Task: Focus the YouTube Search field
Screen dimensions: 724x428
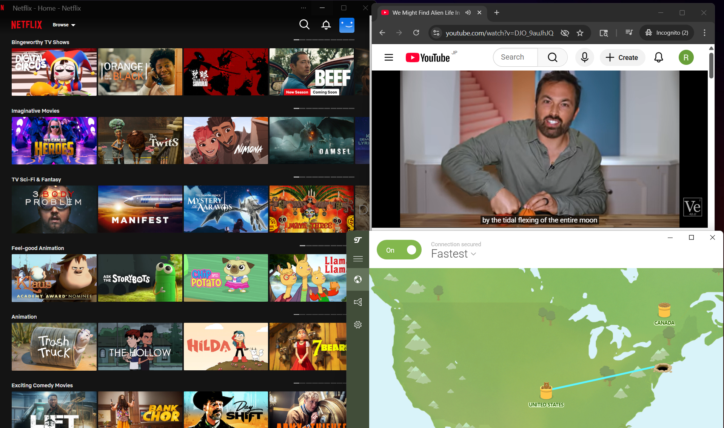Action: (x=516, y=57)
